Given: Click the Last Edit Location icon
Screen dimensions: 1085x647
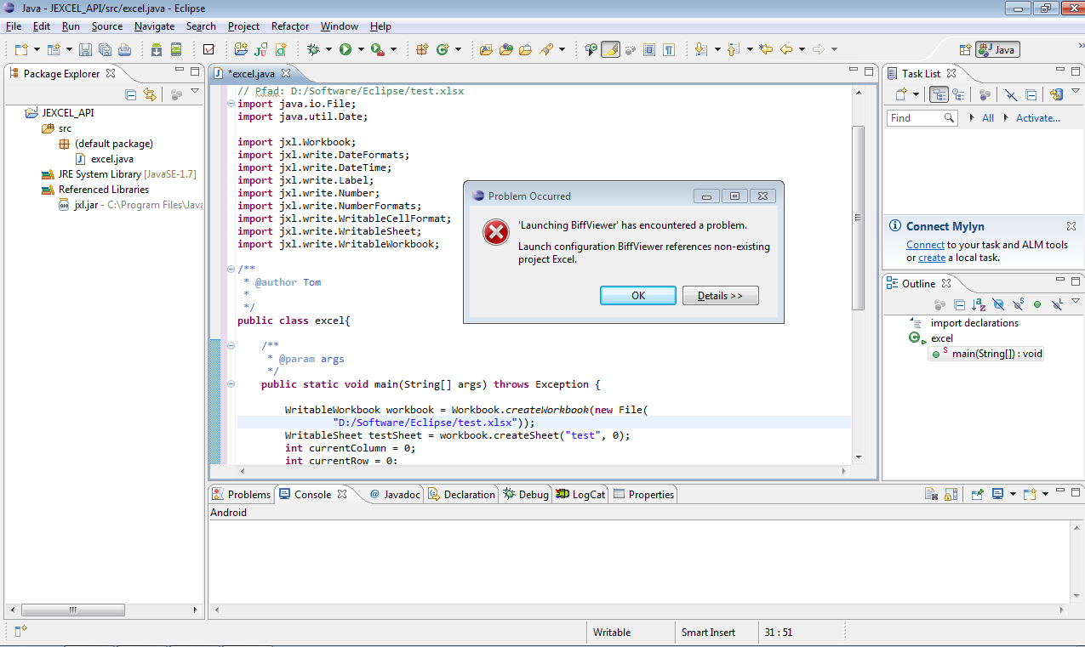Looking at the screenshot, I should tap(767, 49).
